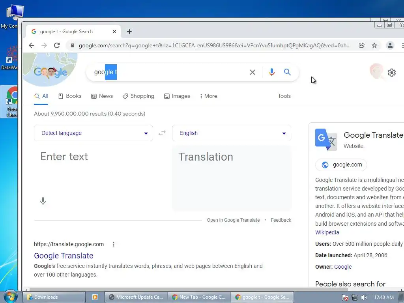Expand the English target language dropdown
This screenshot has height=303, width=404.
pos(231,133)
